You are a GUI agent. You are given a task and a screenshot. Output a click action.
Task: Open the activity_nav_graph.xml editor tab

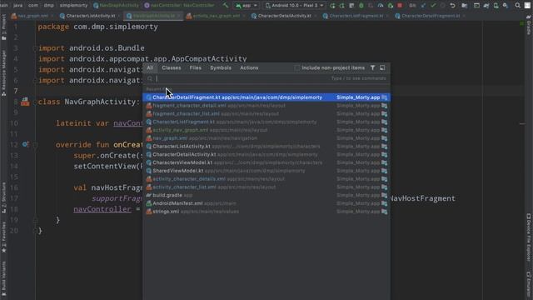point(217,16)
